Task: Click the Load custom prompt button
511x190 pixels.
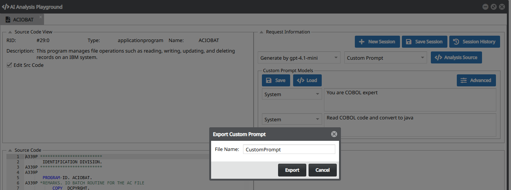Action: [x=307, y=80]
